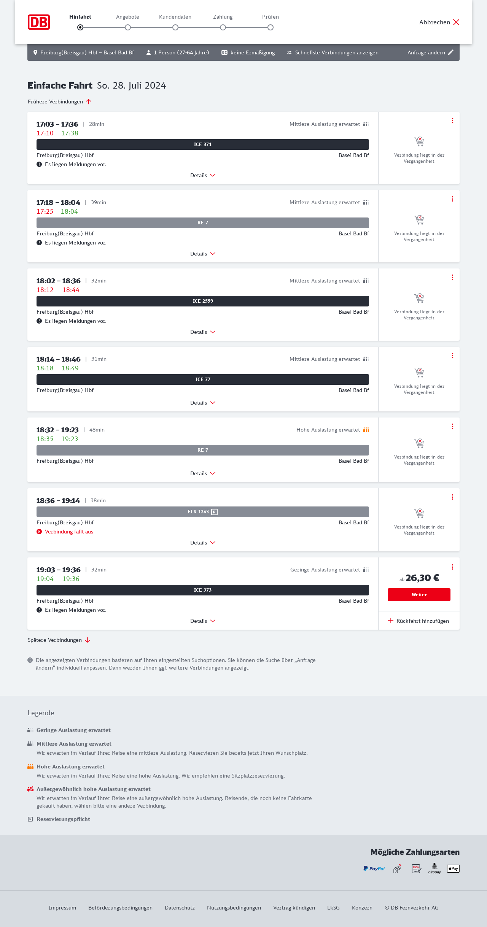
Task: Open Schnellste Verbindungen anzeigen filter
Action: point(333,52)
